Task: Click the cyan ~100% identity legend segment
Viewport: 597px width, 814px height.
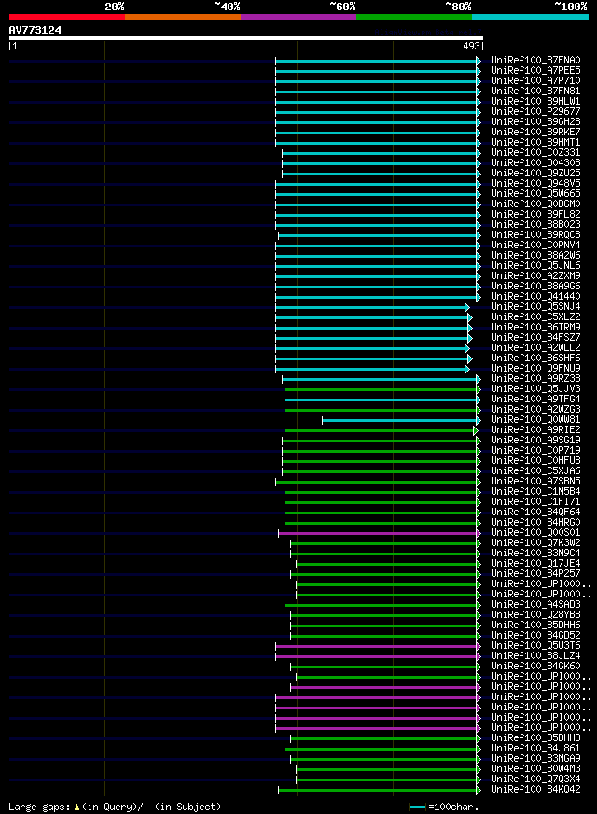Action: 530,17
